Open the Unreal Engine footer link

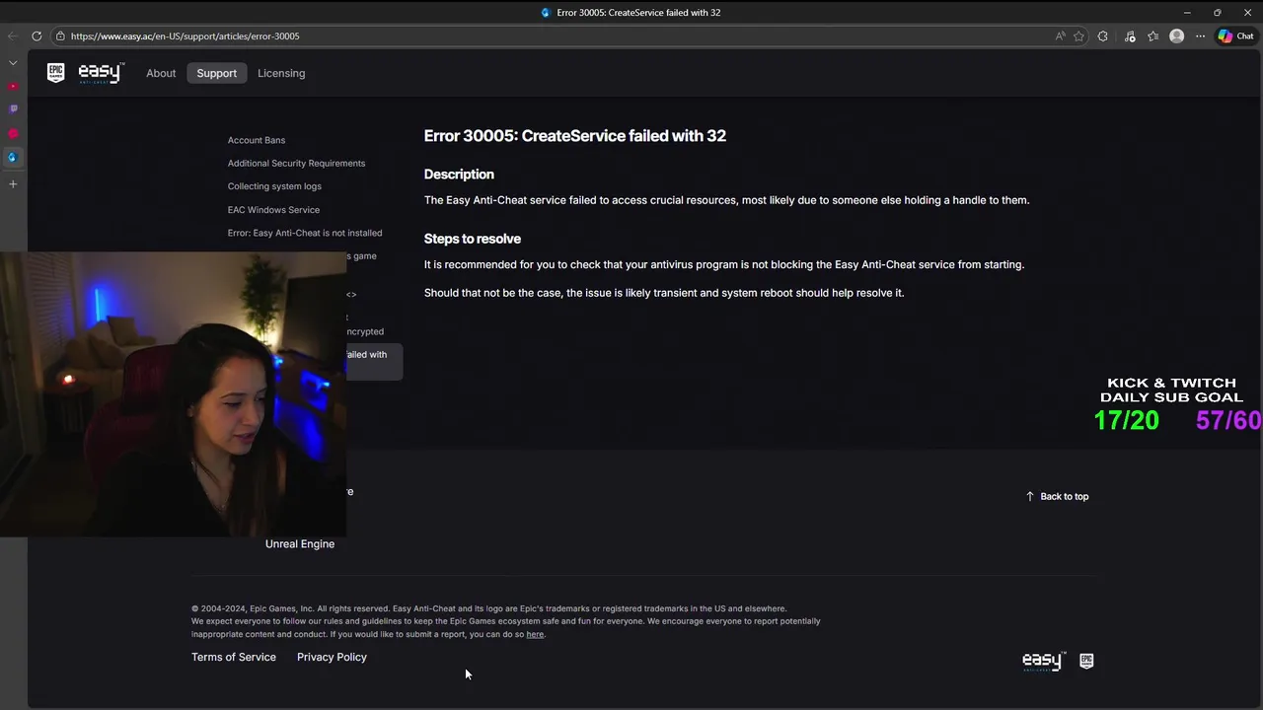click(x=300, y=544)
